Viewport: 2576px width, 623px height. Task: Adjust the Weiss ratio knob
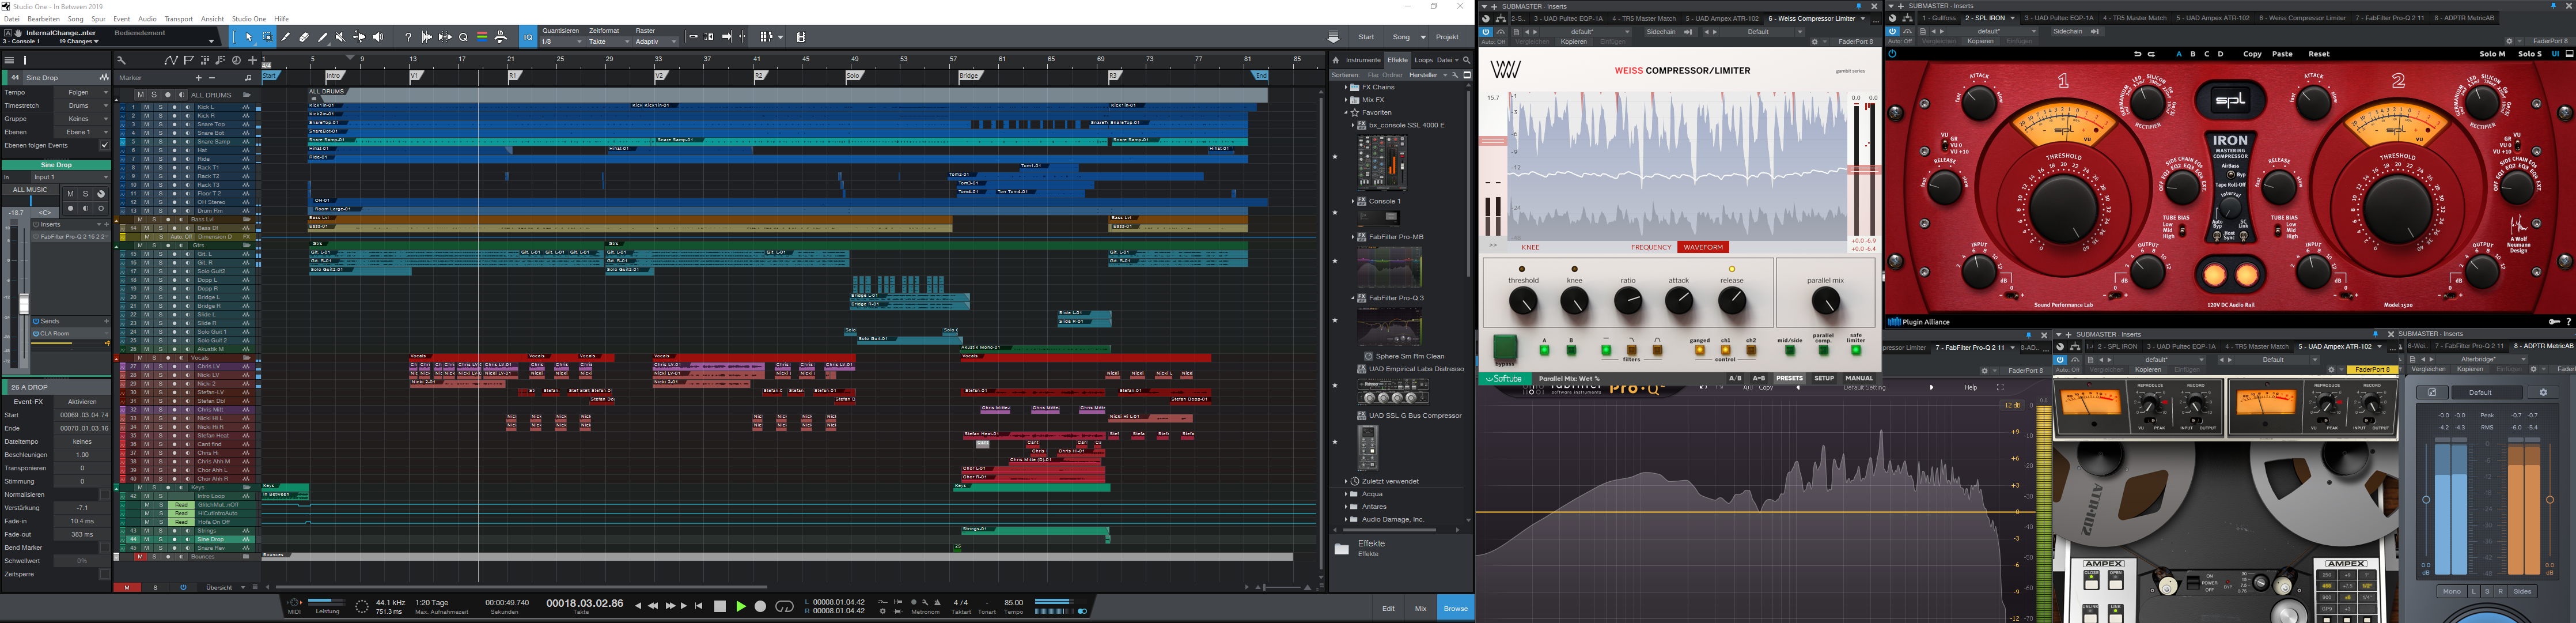(1628, 301)
